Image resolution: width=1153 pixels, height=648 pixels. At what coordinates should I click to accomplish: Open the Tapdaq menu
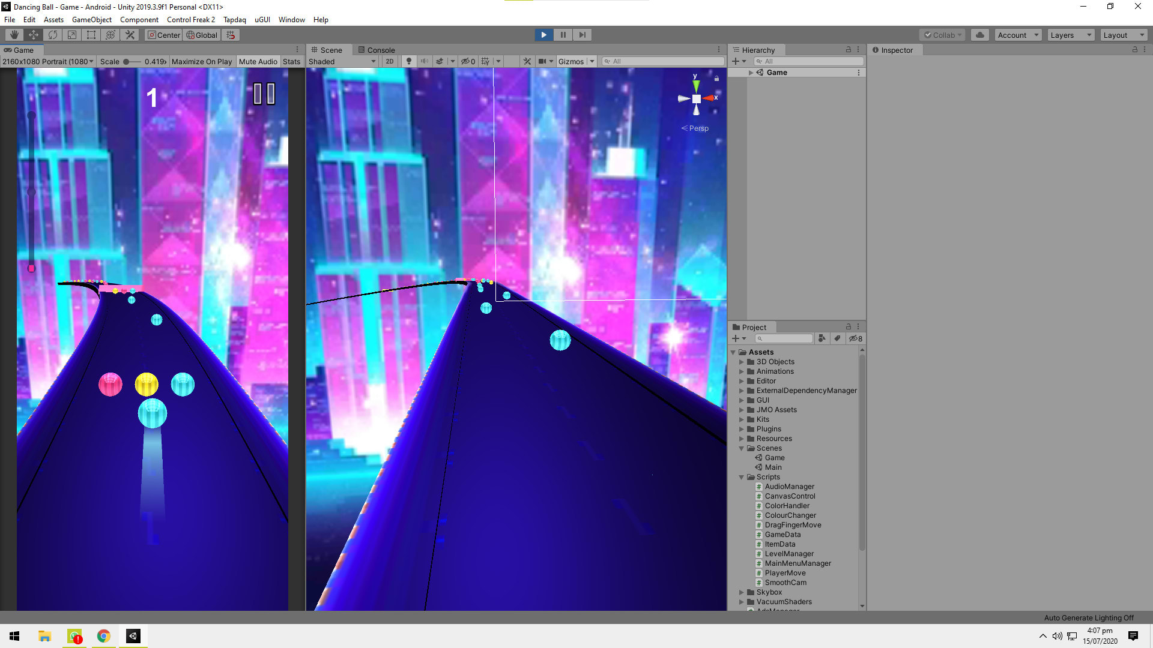coord(235,19)
